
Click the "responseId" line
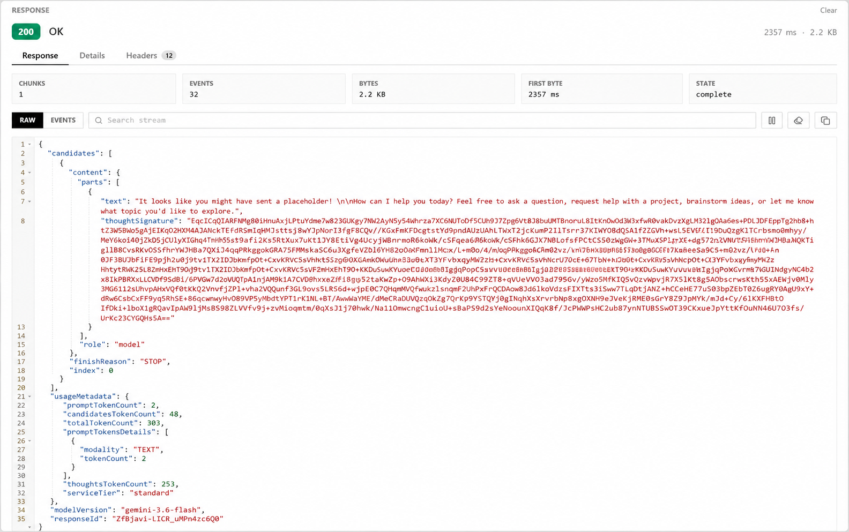pos(137,519)
